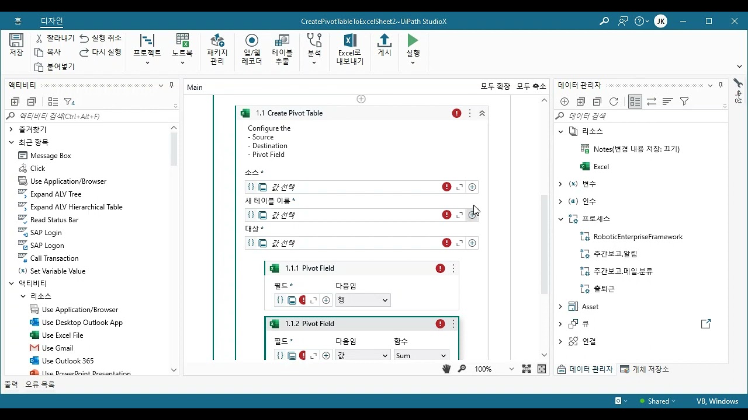Select the Use Excel File activity
Viewport: 748px width, 420px height.
[62, 335]
